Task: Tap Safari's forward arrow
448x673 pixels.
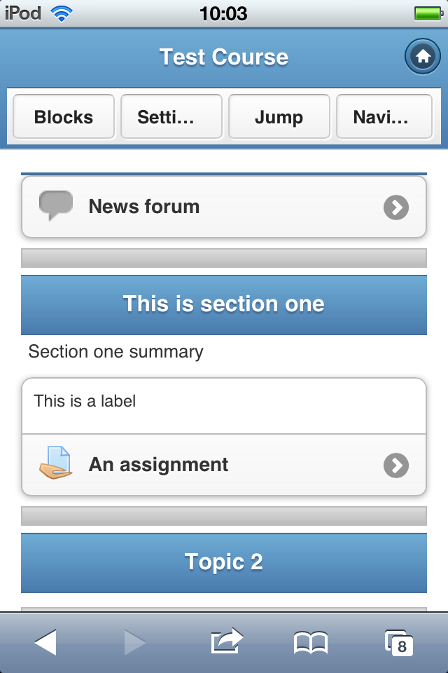Action: point(135,643)
